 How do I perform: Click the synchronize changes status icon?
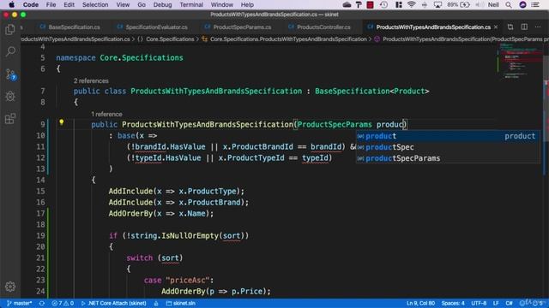point(42,303)
